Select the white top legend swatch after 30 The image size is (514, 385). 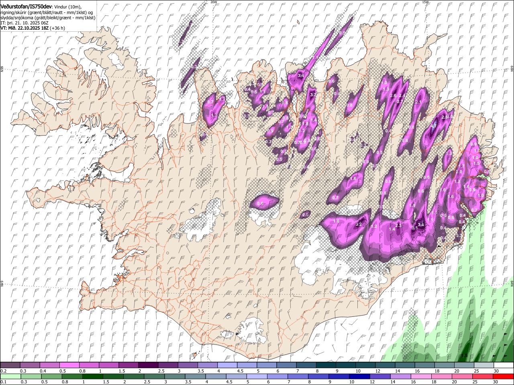[503, 365]
